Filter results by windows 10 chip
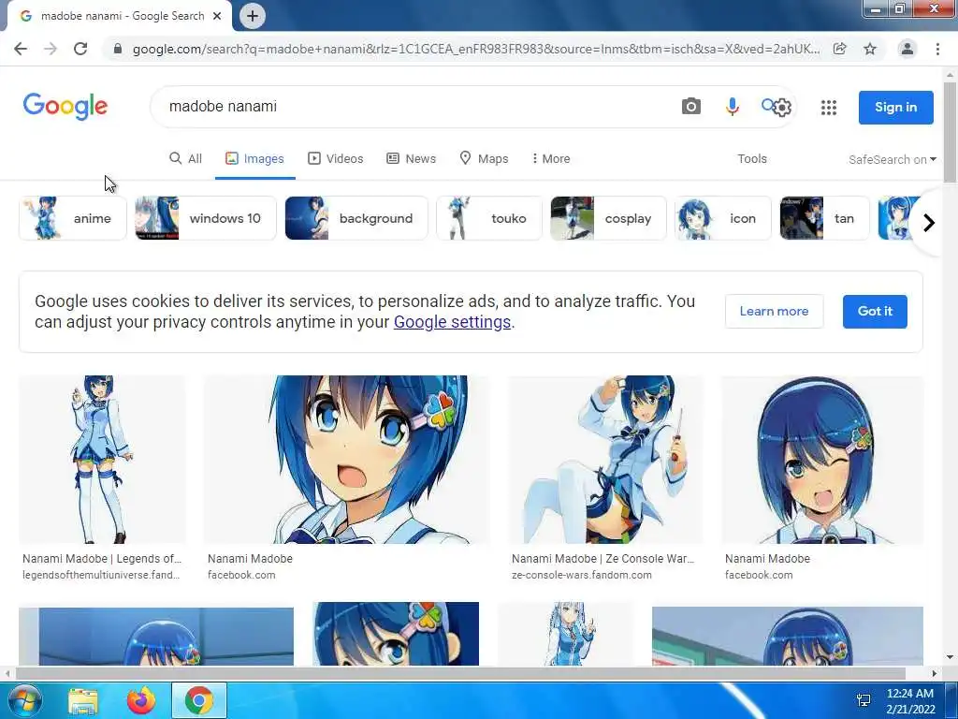 (x=206, y=218)
